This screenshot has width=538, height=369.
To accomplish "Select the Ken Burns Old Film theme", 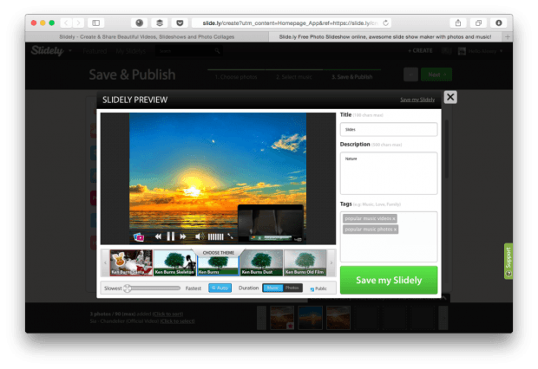I will 305,262.
